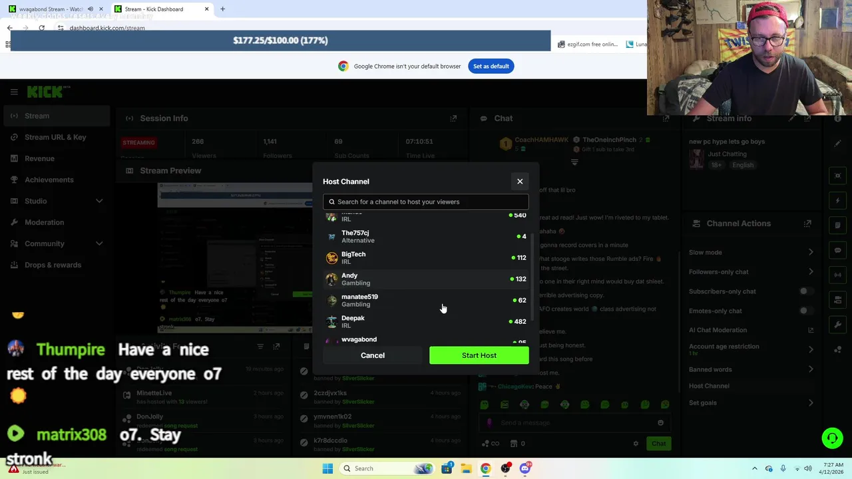Expand the Studio sidebar section

55,201
